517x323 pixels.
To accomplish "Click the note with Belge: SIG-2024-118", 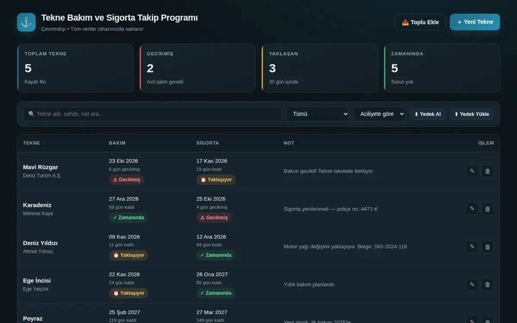I will click(345, 247).
